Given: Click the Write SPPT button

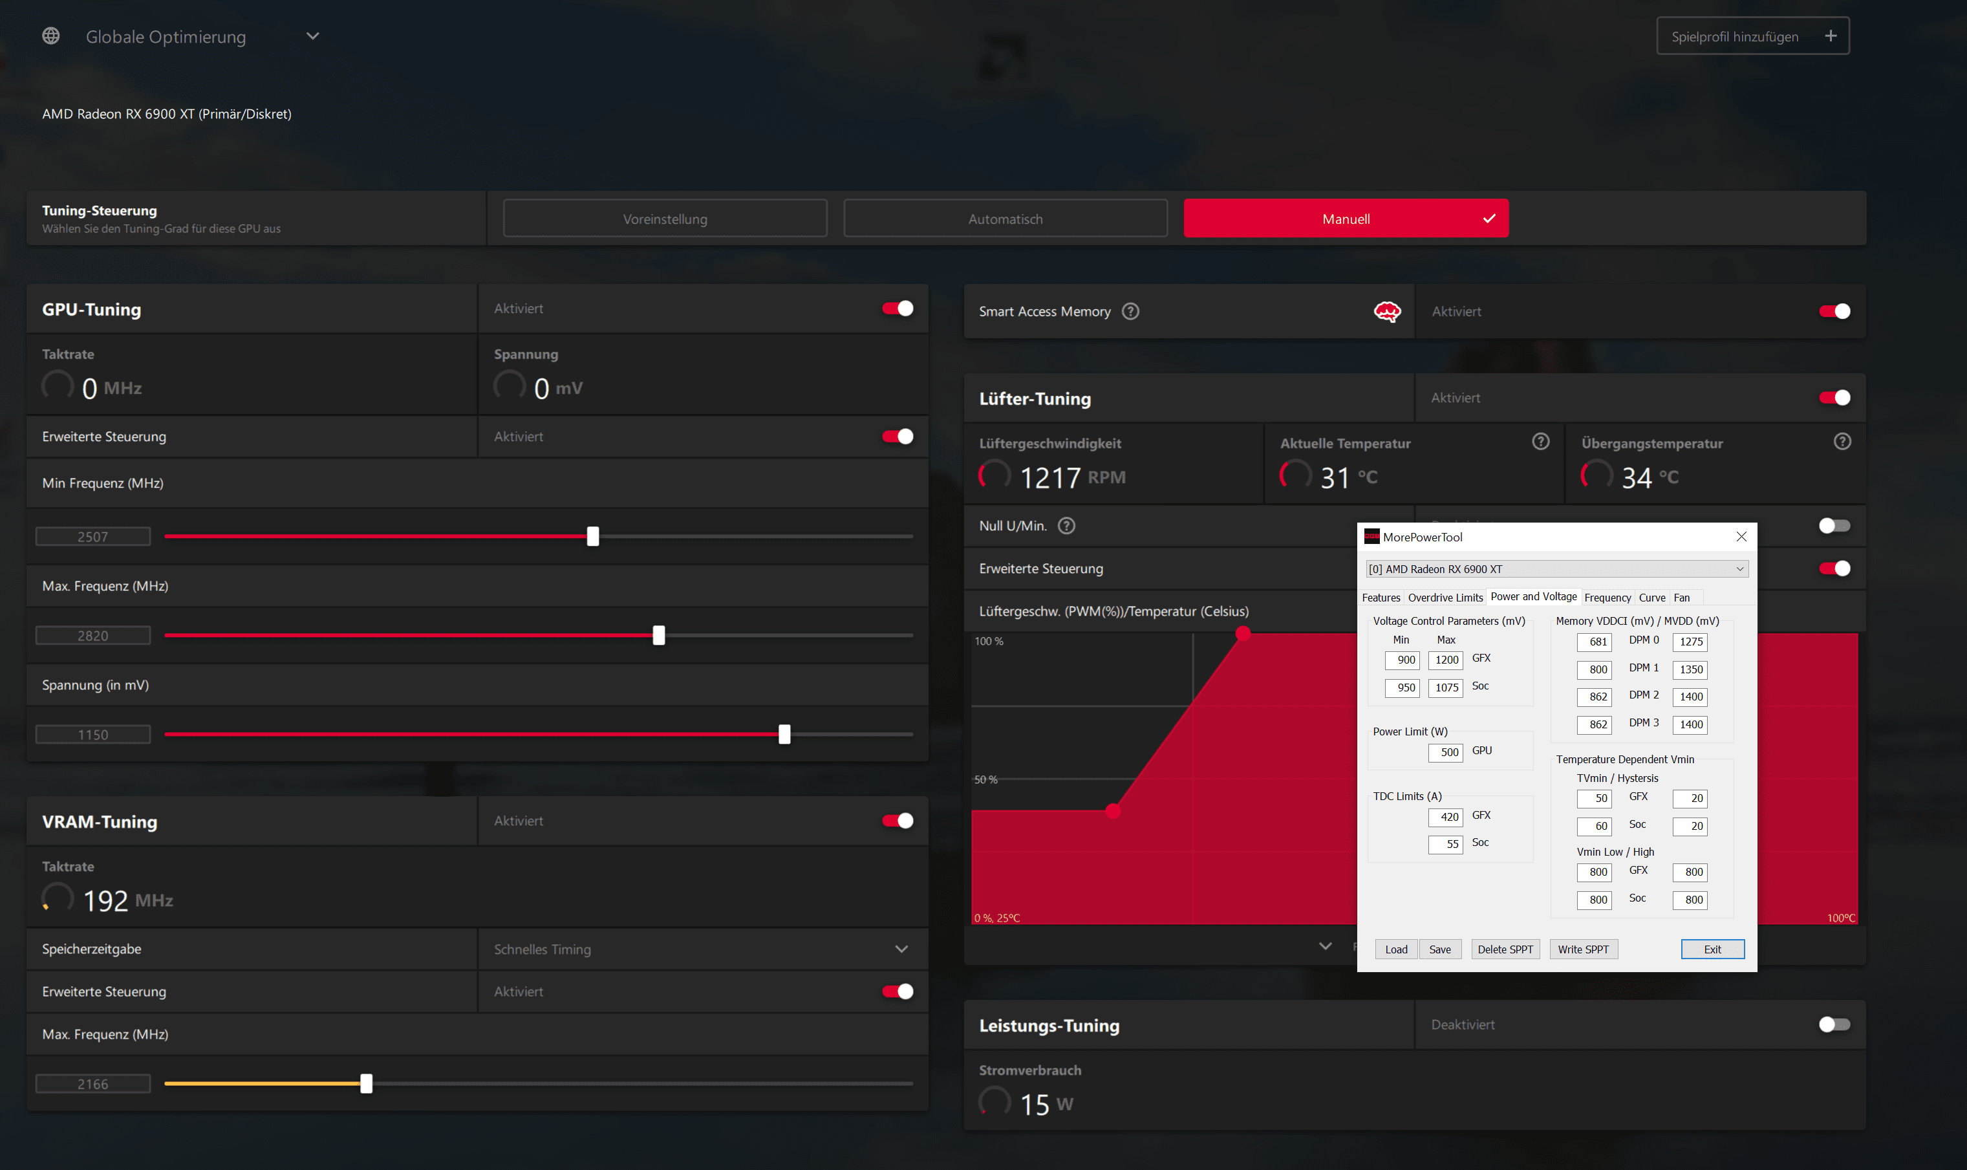Looking at the screenshot, I should pos(1583,949).
